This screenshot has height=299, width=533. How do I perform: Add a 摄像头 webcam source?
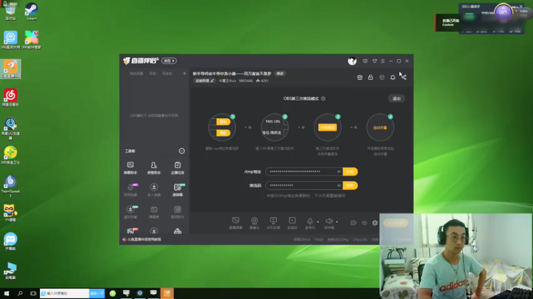tap(255, 223)
